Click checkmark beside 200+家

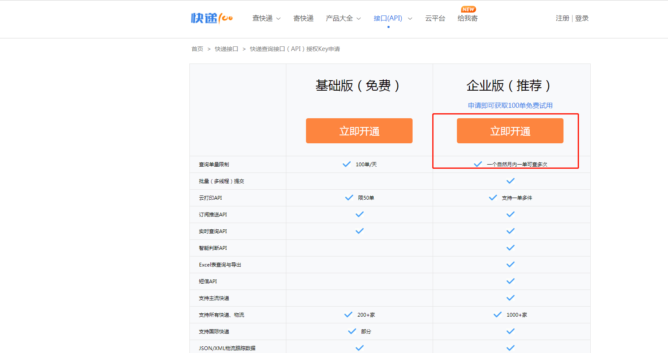coord(348,315)
